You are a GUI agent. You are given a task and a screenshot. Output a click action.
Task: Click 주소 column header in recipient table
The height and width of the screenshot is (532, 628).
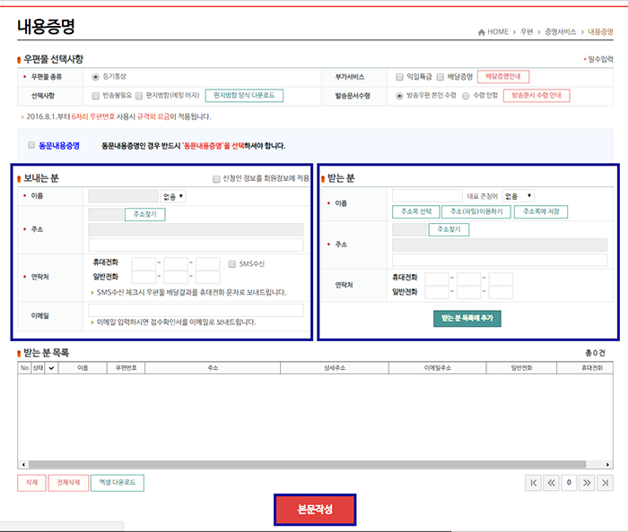click(x=213, y=368)
